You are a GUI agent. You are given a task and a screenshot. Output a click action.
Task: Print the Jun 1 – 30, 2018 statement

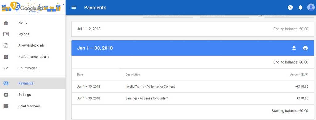[305, 48]
